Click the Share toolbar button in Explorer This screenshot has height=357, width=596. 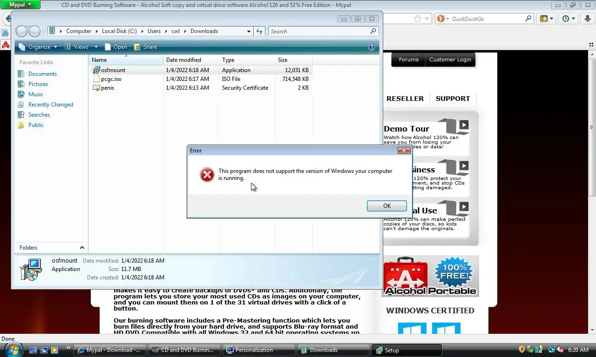click(145, 47)
